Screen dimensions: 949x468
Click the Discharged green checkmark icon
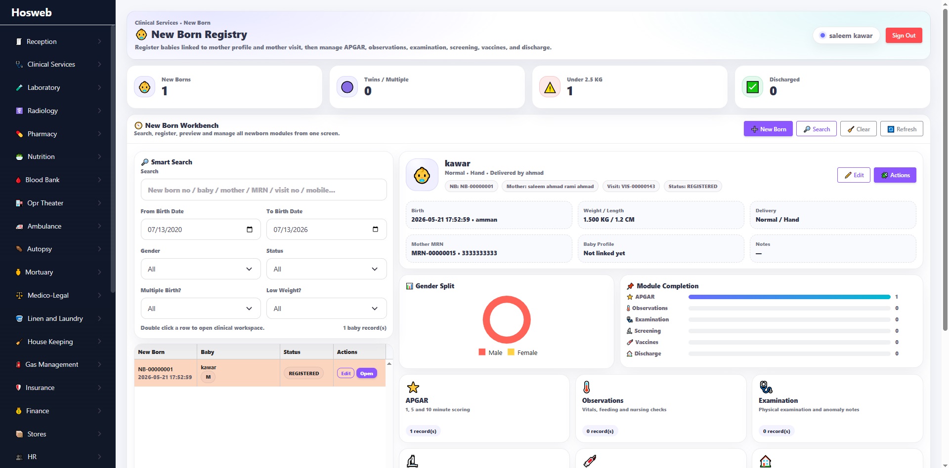tap(752, 87)
